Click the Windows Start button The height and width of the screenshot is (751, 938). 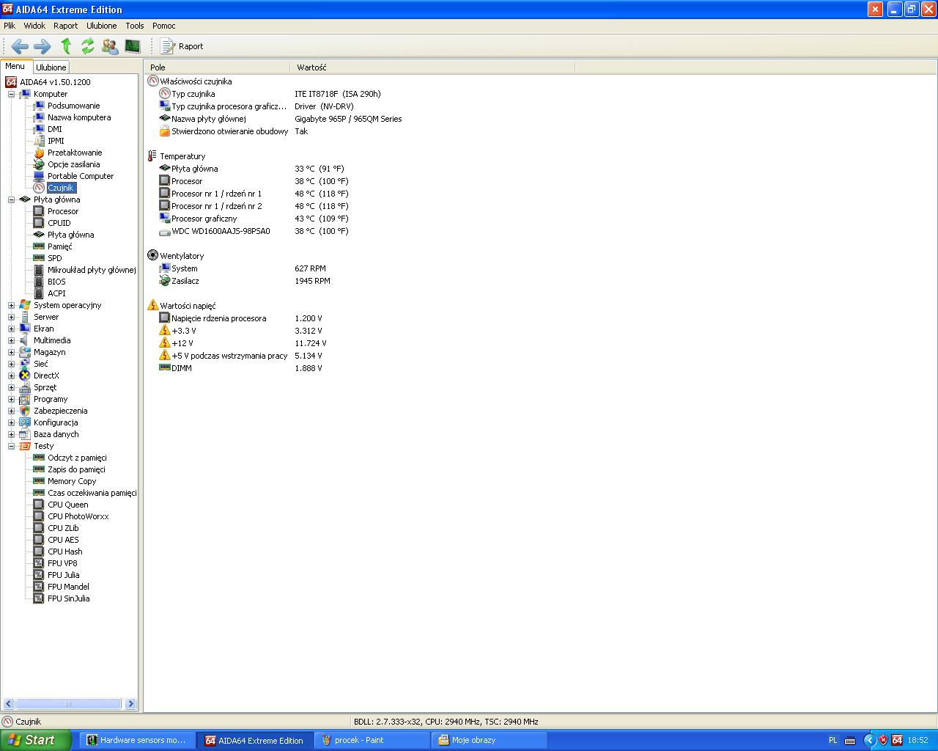[36, 740]
